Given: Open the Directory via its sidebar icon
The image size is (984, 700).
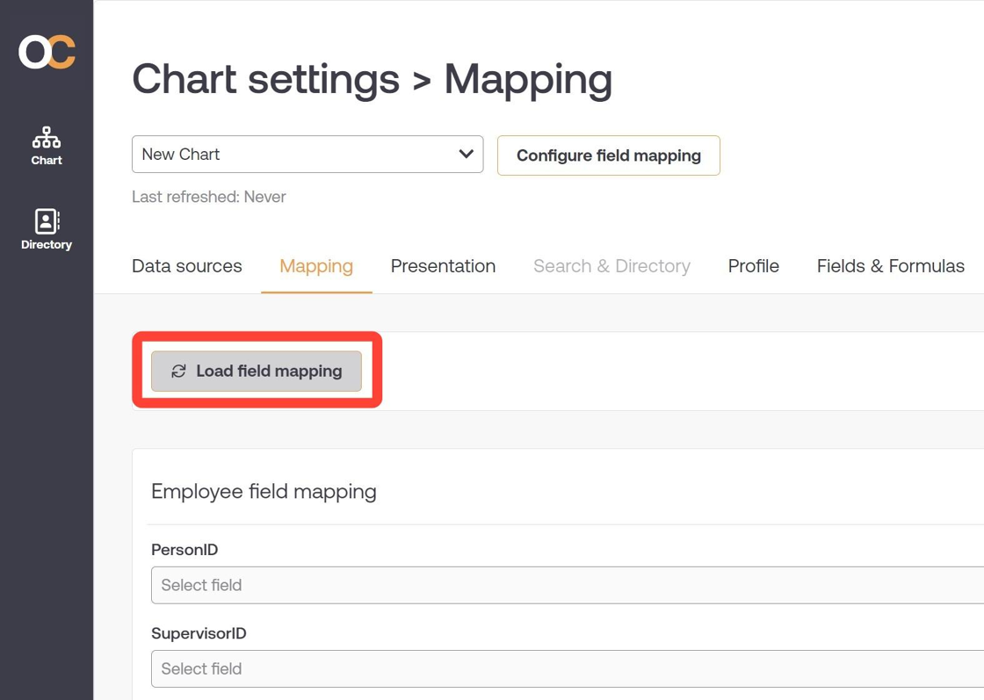Looking at the screenshot, I should 47,220.
